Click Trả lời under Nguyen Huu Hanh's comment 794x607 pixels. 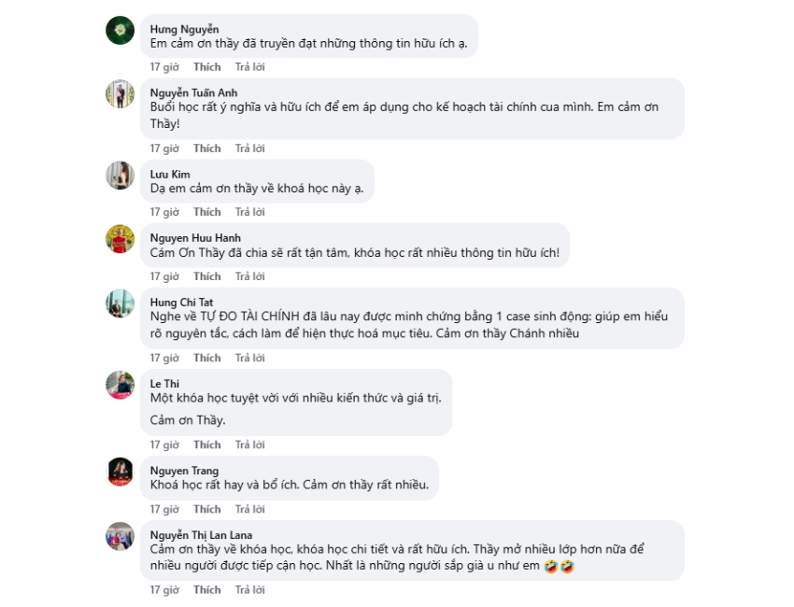tap(249, 276)
